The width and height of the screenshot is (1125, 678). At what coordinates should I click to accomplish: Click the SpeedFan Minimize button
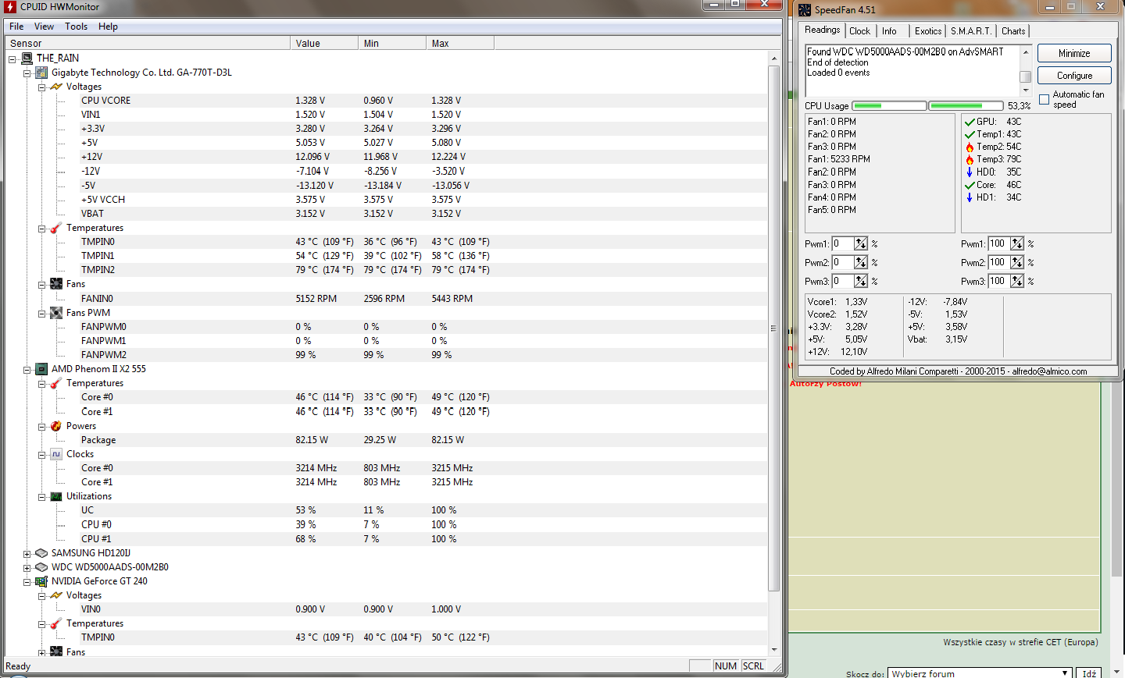pyautogui.click(x=1074, y=53)
